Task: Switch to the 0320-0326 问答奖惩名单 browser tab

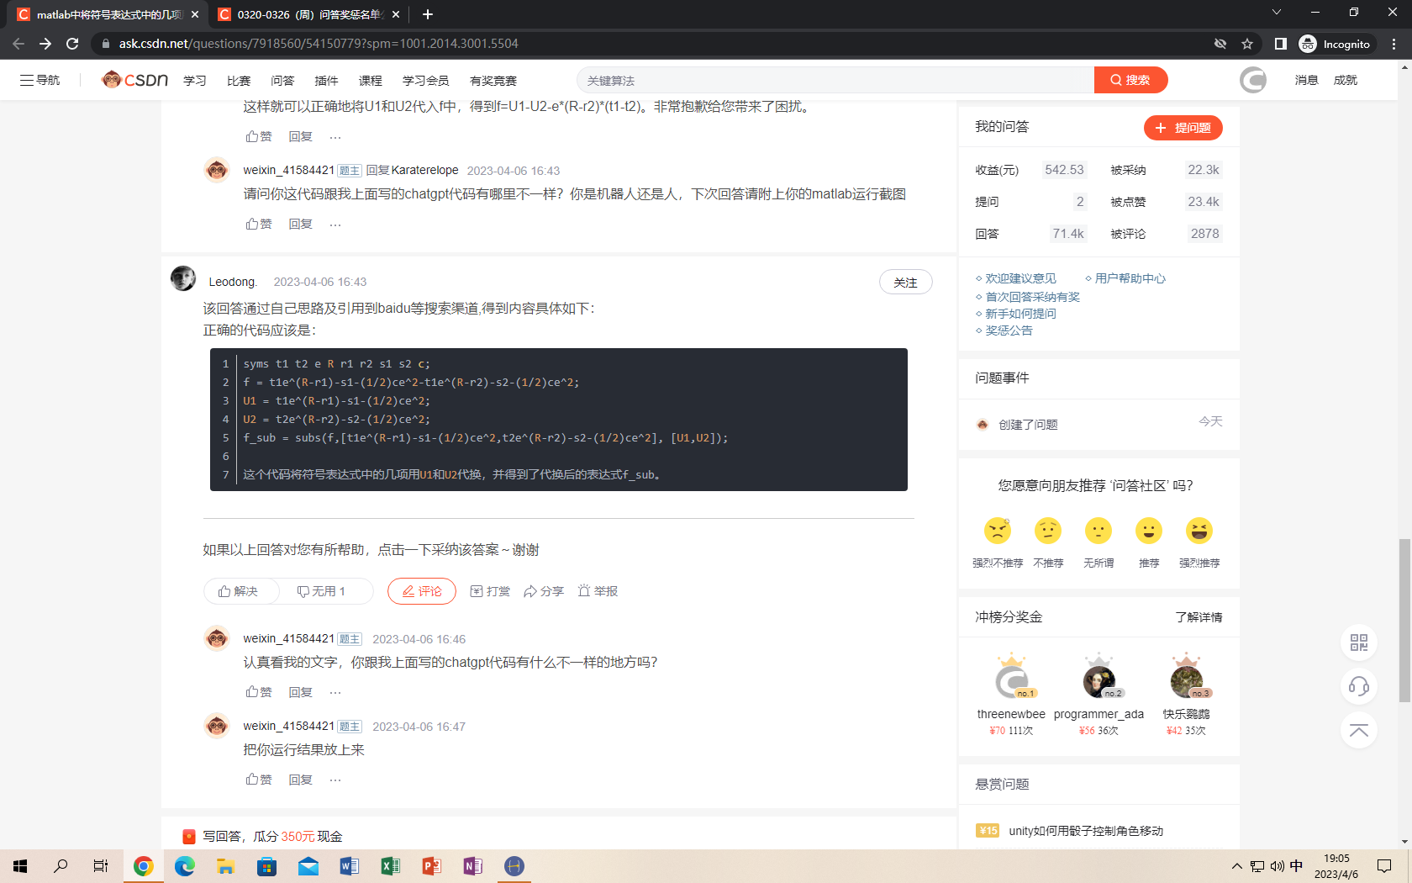Action: point(308,14)
